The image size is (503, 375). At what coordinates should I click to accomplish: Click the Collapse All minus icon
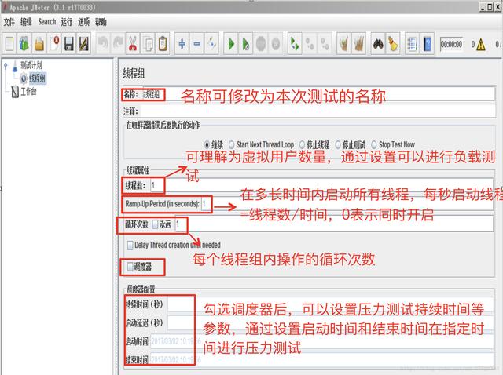197,44
